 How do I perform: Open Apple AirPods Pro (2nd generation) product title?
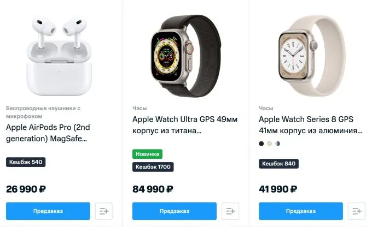coord(48,133)
